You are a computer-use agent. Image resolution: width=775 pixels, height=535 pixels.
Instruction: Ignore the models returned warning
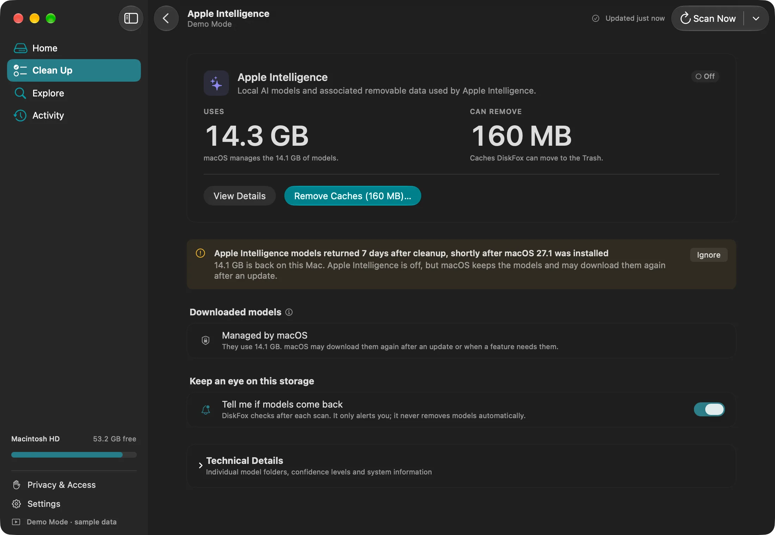708,255
